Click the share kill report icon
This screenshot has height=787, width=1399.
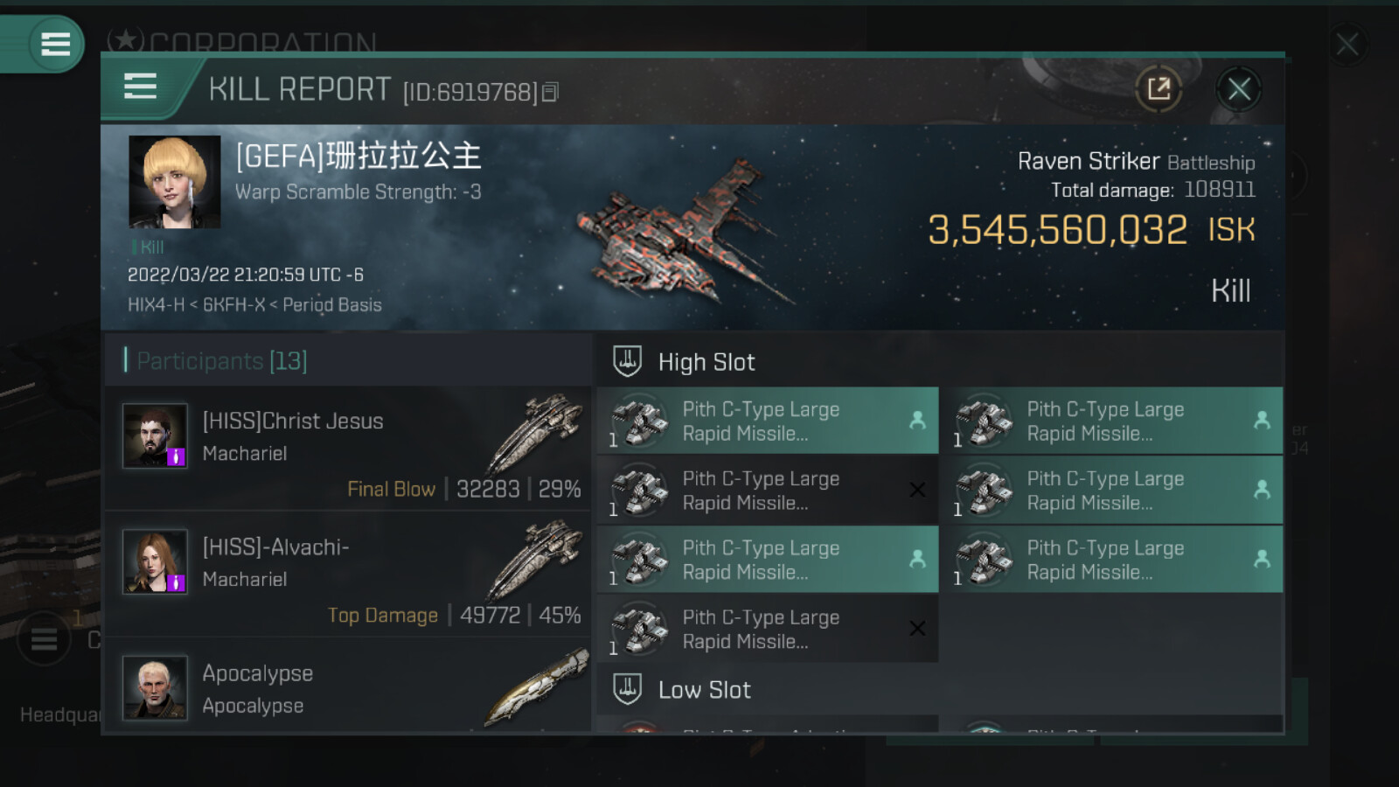[1159, 88]
